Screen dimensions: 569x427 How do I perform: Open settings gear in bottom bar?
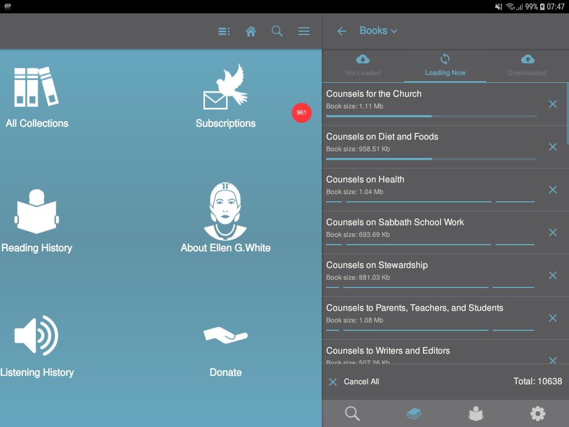click(x=537, y=413)
